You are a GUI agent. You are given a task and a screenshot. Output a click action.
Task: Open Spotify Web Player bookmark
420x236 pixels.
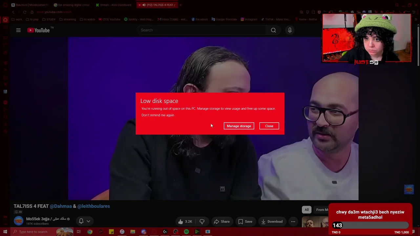139,19
